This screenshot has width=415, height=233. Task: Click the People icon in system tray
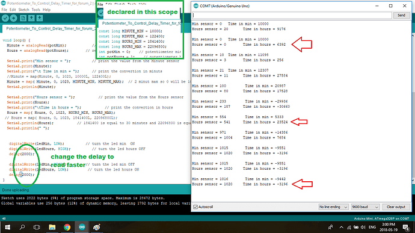(x=331, y=227)
